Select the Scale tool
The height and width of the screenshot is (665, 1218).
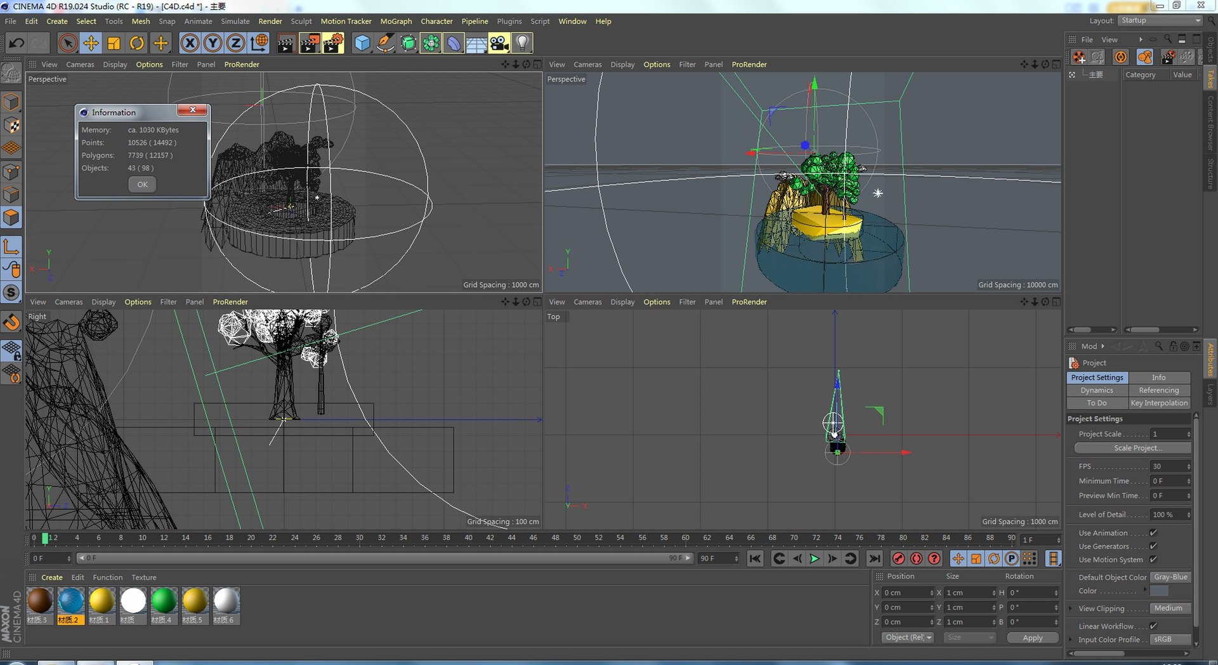click(114, 43)
